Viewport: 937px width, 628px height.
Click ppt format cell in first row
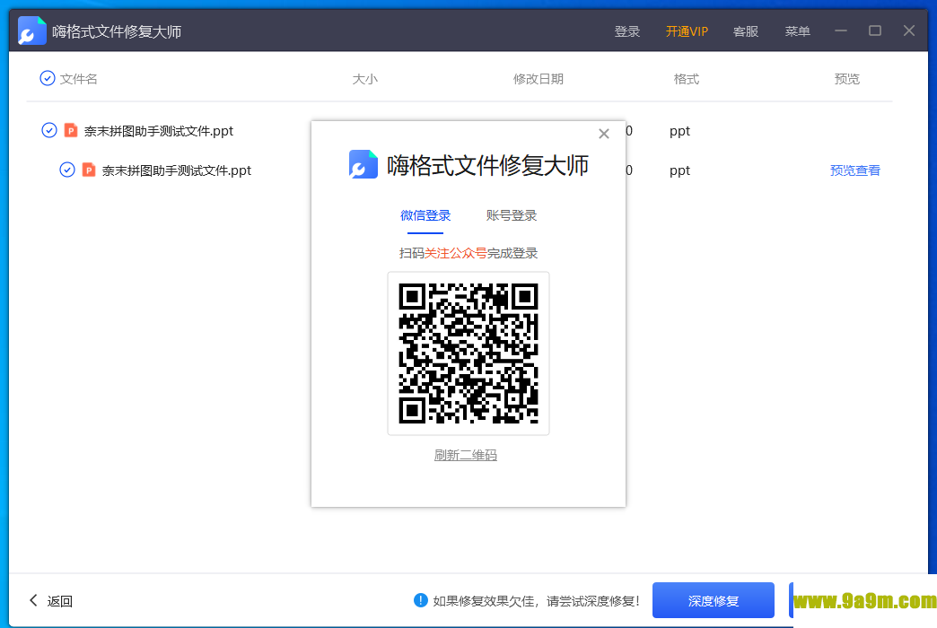click(x=679, y=131)
